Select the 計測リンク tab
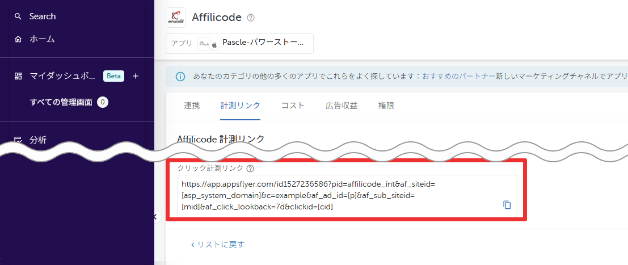The width and height of the screenshot is (628, 265). 241,106
